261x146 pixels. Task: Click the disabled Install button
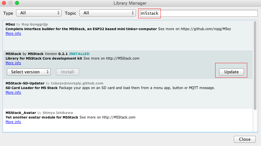(x=67, y=72)
